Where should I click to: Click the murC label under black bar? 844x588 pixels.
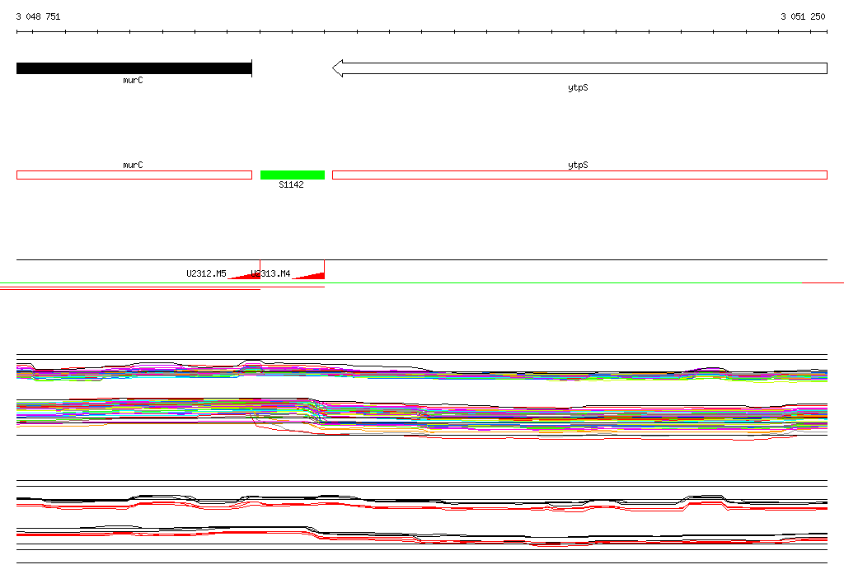(133, 80)
